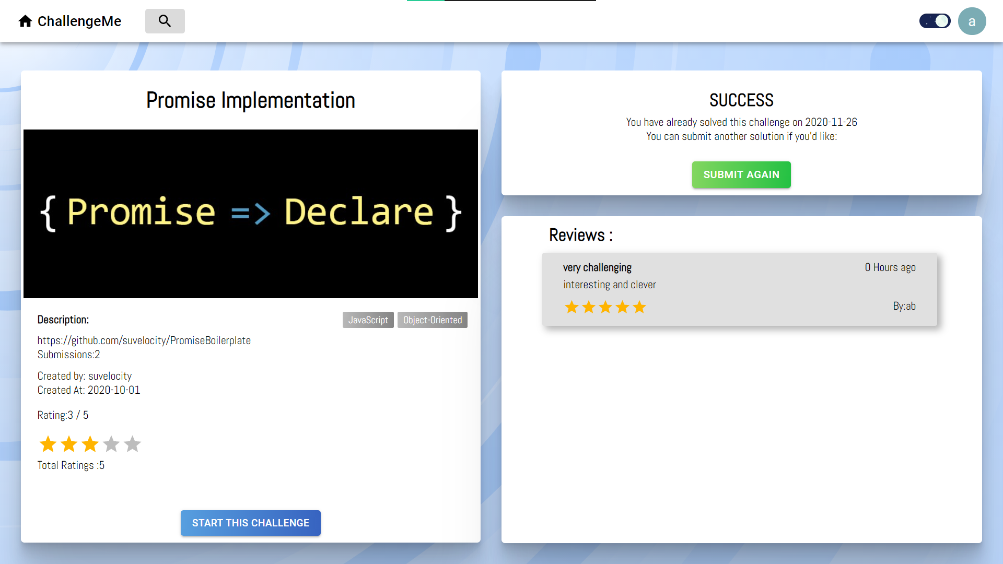
Task: Submit another solution via SUBMIT AGAIN
Action: (x=741, y=174)
